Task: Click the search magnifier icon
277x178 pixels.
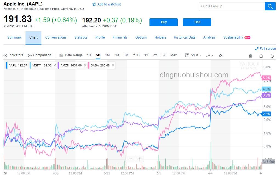Action: click(x=270, y=6)
